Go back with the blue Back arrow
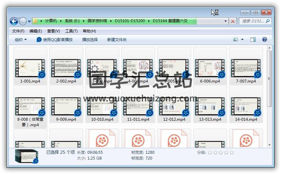281x174 pixels. (x=14, y=21)
